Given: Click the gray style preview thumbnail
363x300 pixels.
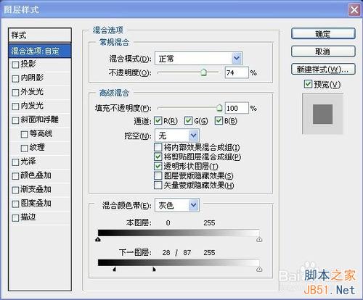Looking at the screenshot, I should click(322, 114).
